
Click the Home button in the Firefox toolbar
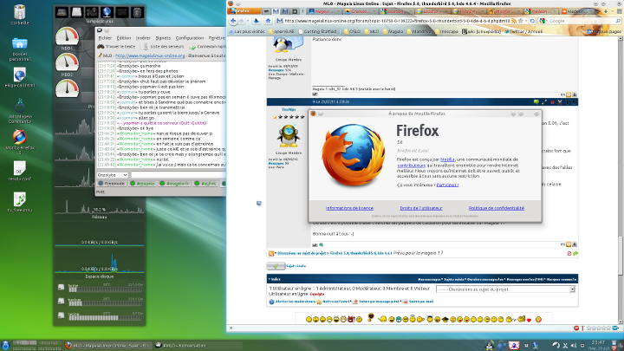(268, 21)
